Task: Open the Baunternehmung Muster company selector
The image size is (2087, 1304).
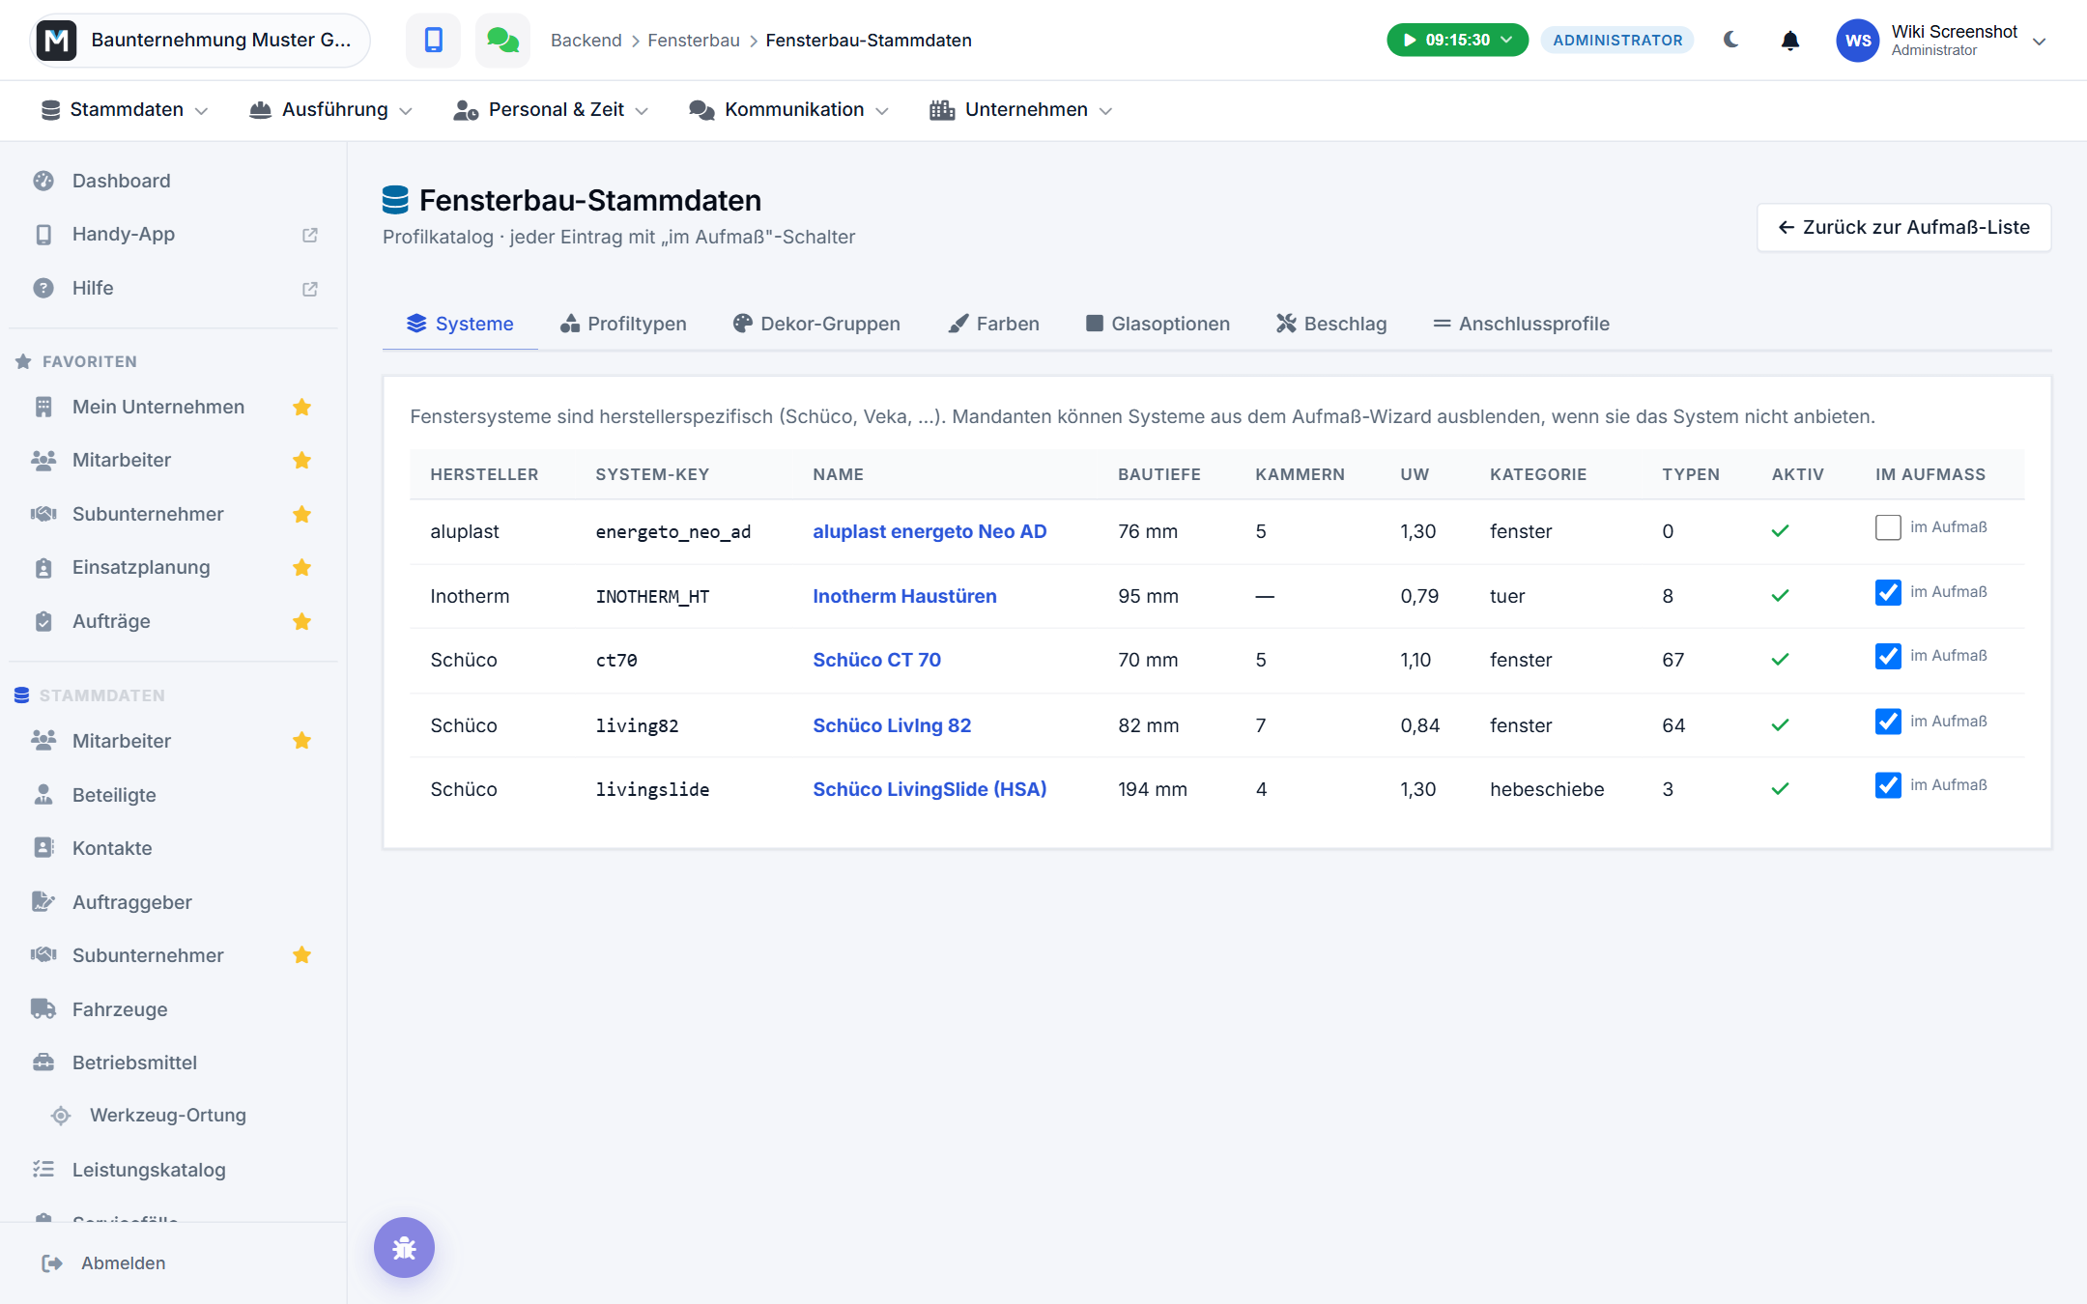Action: (x=200, y=40)
